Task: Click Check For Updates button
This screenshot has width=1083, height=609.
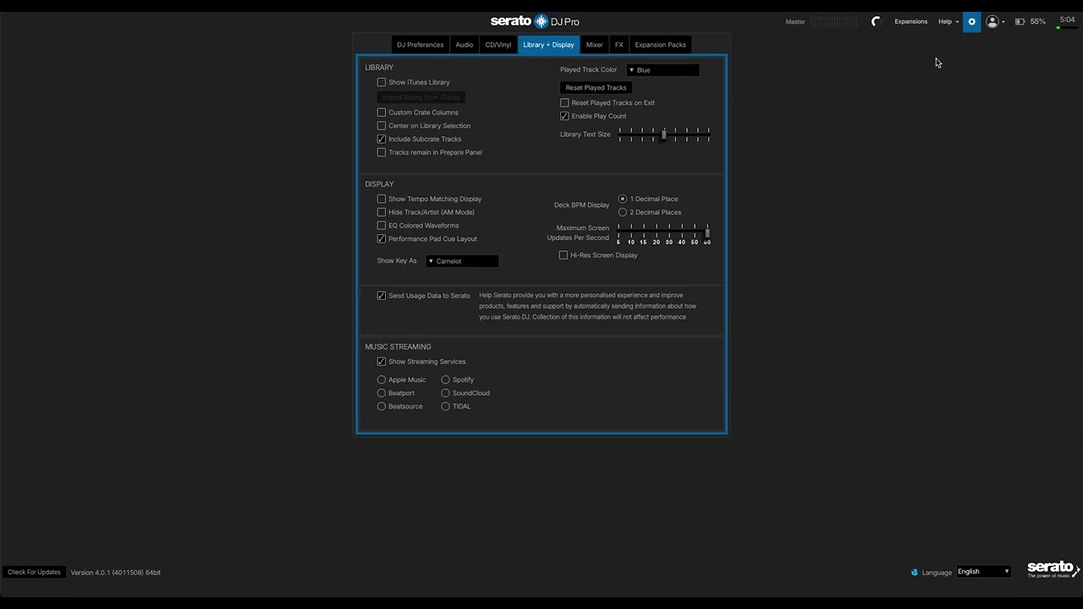Action: pos(34,573)
